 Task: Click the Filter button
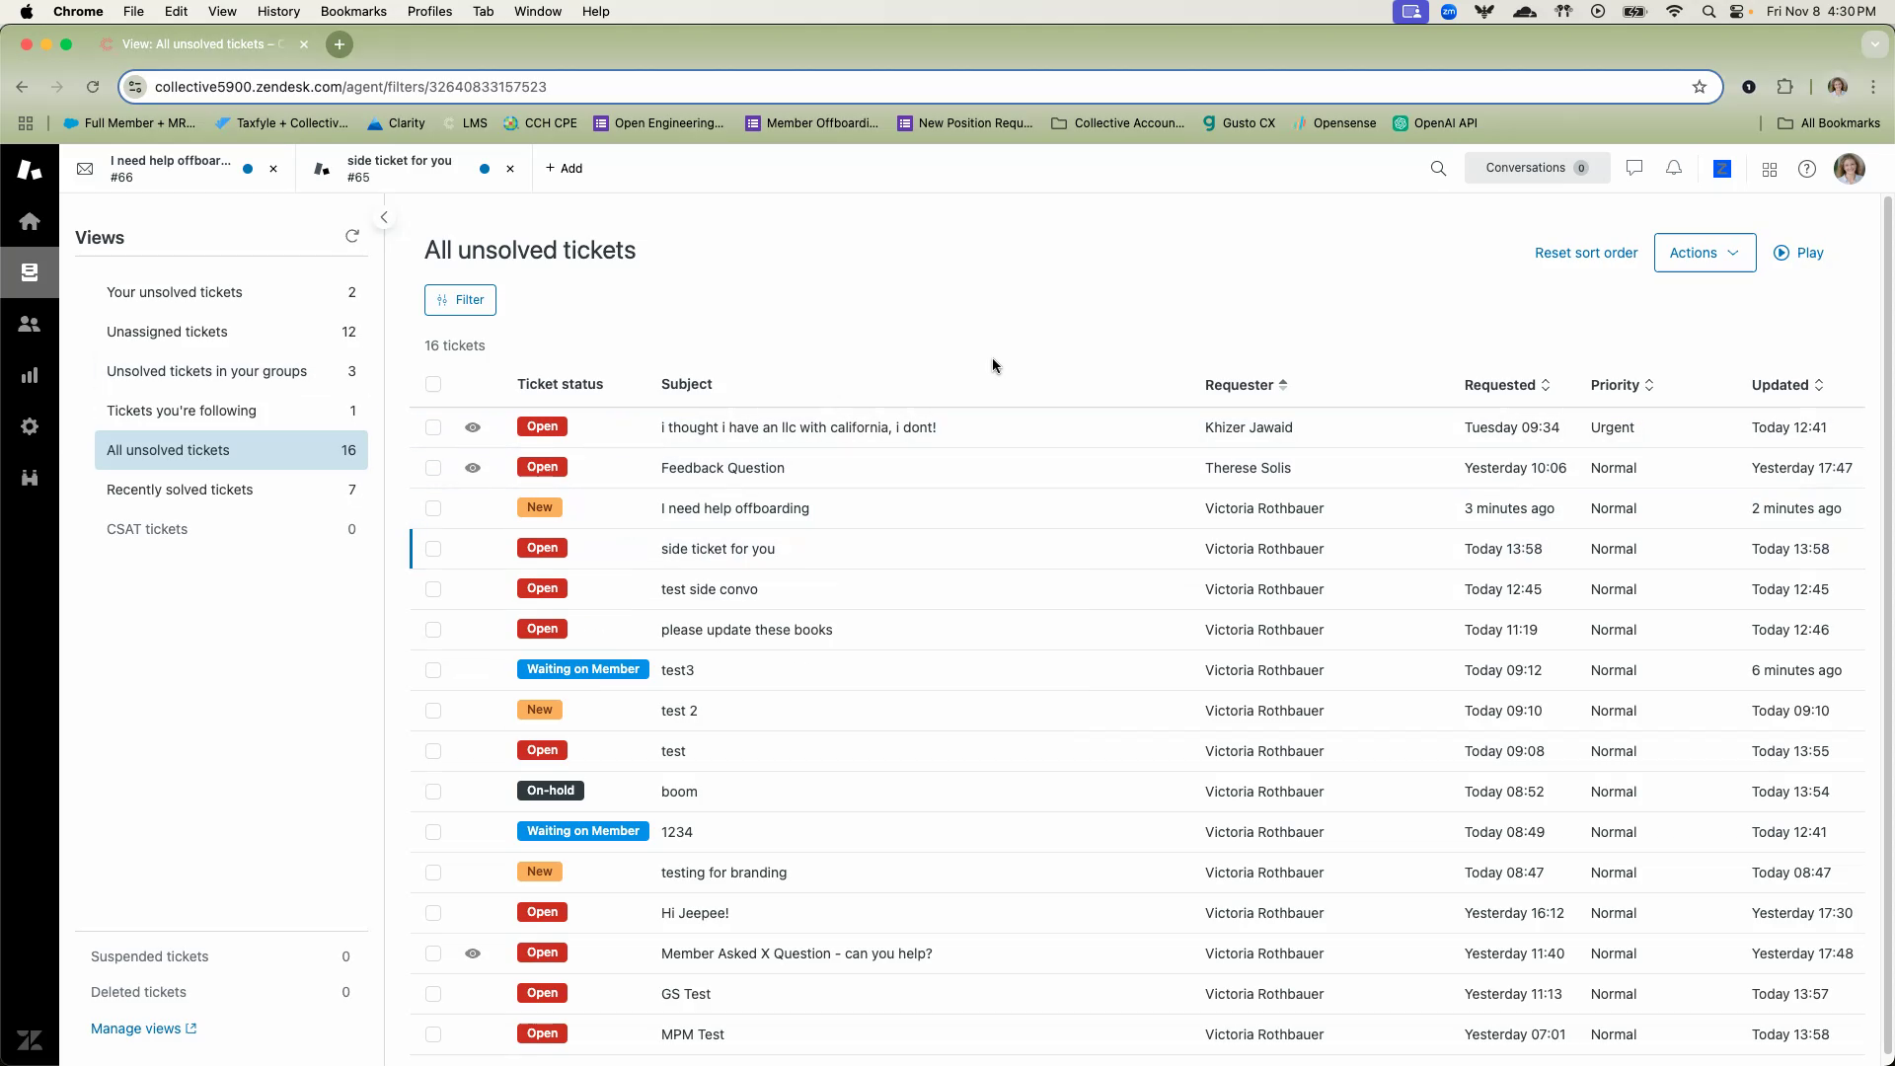[x=460, y=300]
